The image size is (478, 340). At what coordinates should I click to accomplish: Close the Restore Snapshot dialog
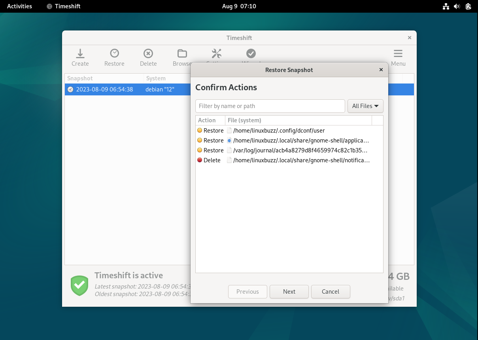click(x=381, y=70)
